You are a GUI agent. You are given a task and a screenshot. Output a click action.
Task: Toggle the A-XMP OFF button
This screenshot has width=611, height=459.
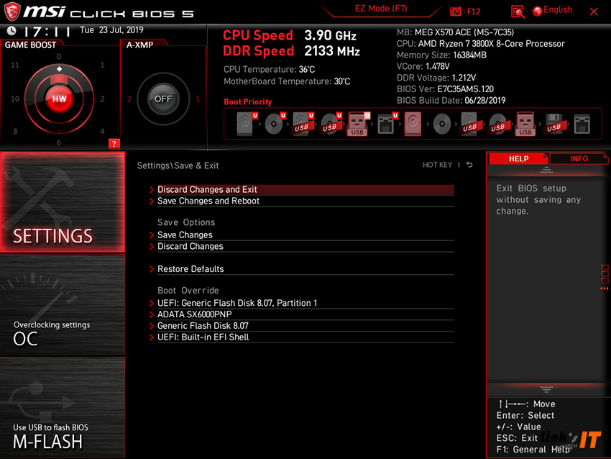[163, 99]
